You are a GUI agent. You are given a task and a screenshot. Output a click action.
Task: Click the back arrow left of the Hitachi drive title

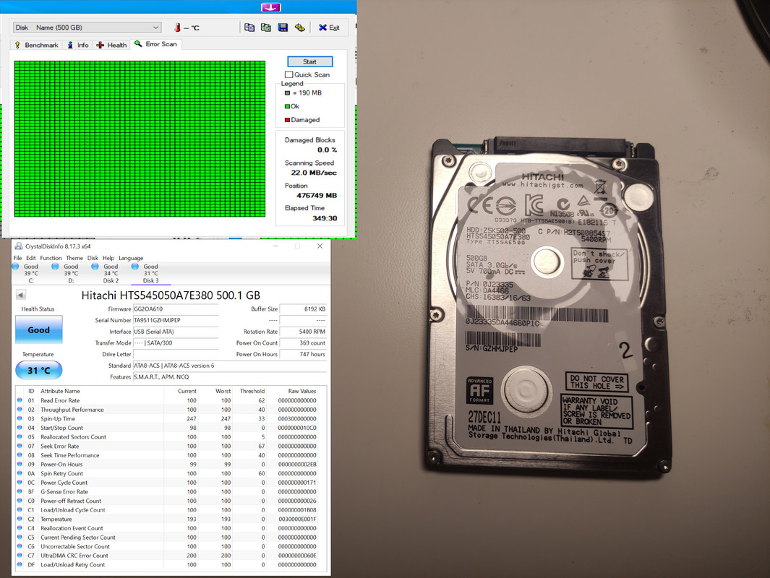(21, 295)
